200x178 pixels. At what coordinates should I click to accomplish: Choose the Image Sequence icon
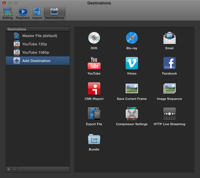tap(170, 88)
